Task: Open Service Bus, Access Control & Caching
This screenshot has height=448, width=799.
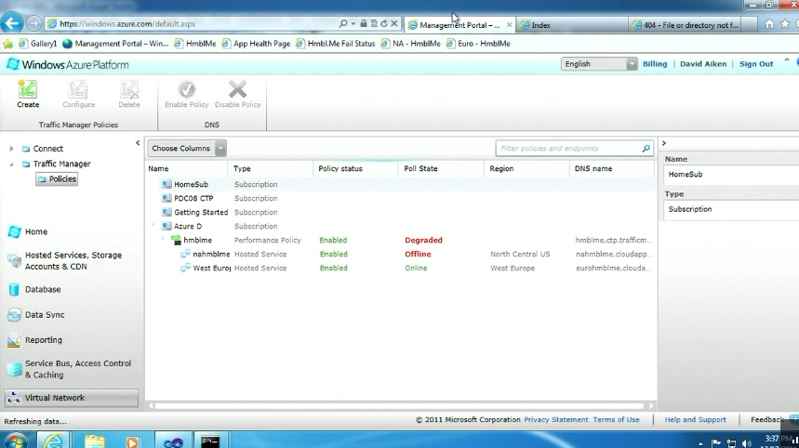Action: pos(78,369)
